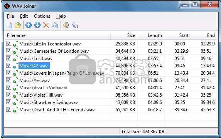Open the Edit menu
221x139 pixels.
24,16
